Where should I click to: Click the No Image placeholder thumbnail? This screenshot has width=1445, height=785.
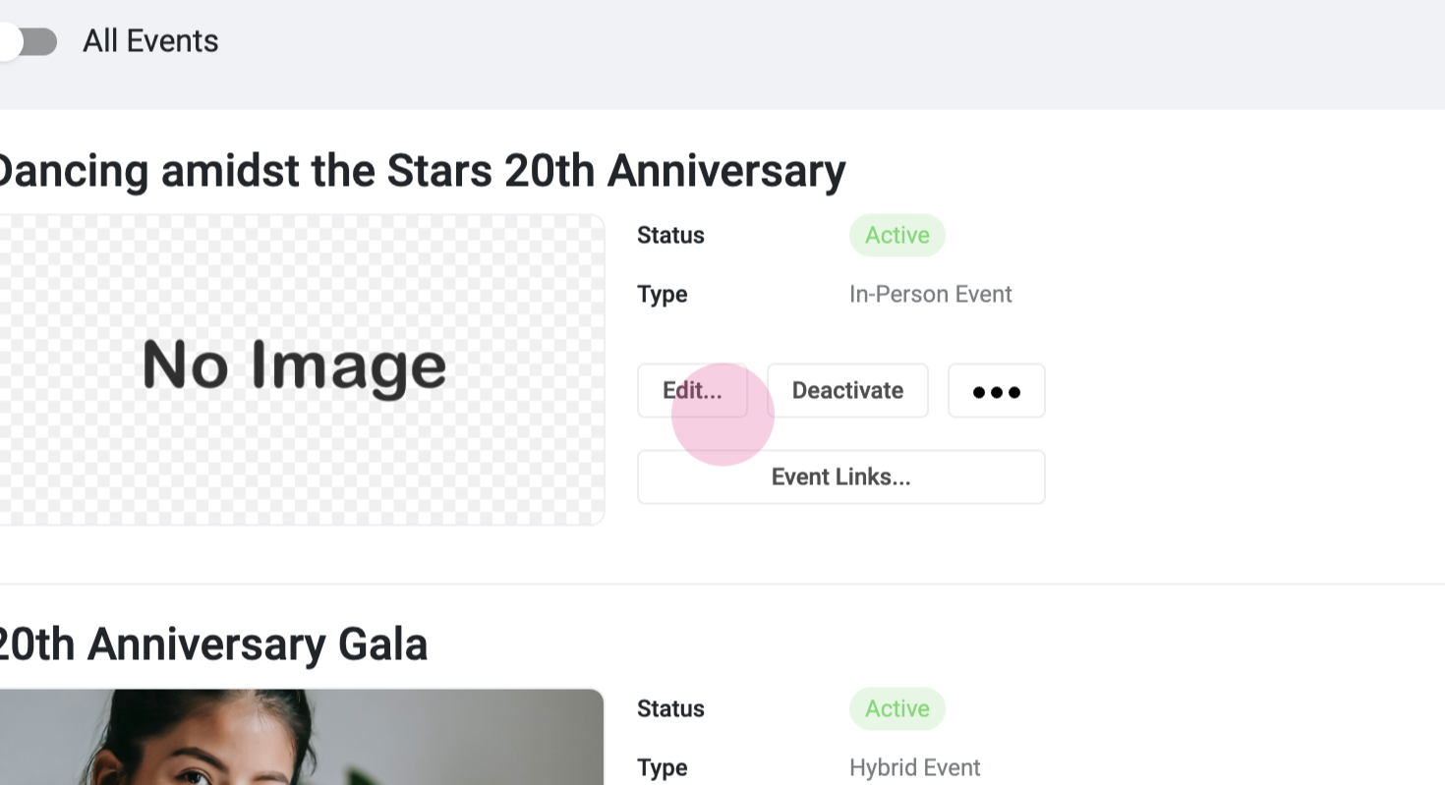click(295, 369)
